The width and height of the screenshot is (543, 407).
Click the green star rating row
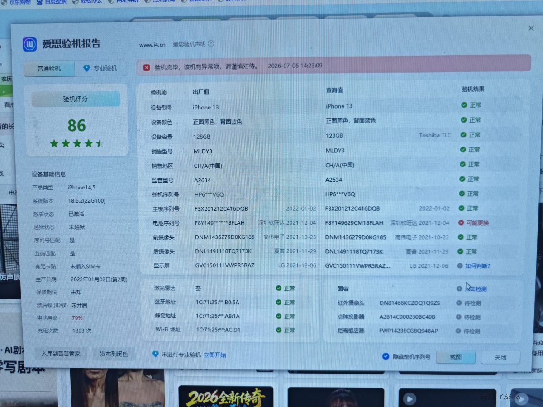[76, 143]
